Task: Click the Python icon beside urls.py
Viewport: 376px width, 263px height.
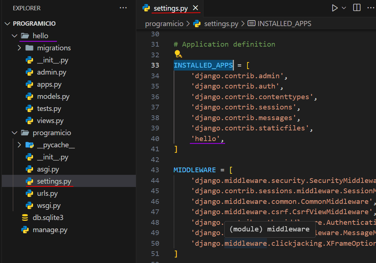Action: 29,193
